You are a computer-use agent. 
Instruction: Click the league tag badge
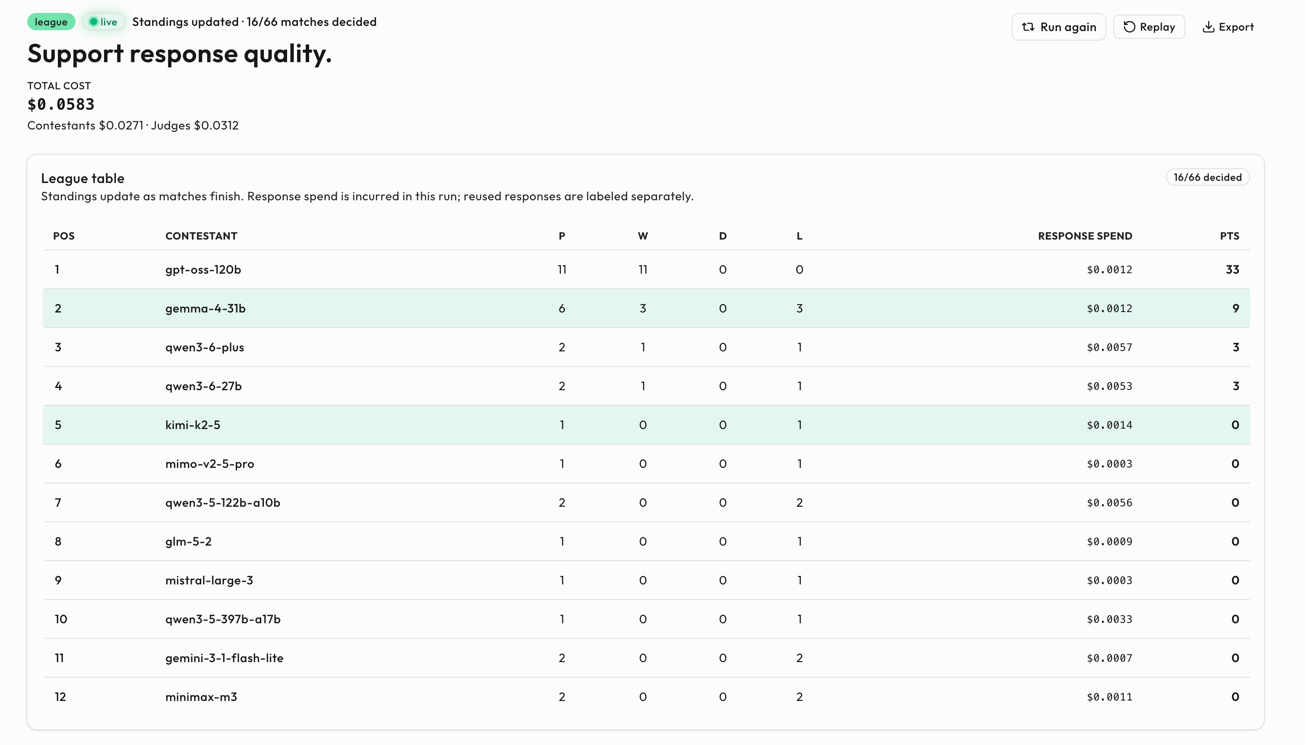click(x=51, y=22)
